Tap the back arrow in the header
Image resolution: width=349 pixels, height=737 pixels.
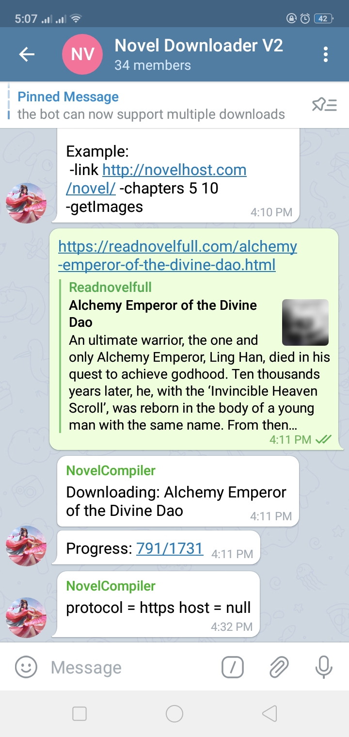tap(27, 54)
